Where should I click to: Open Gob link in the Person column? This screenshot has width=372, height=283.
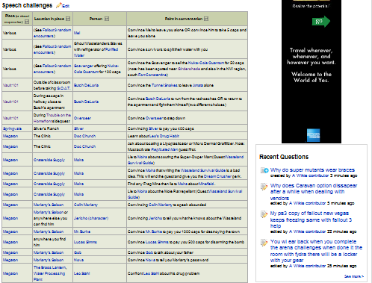(x=78, y=252)
